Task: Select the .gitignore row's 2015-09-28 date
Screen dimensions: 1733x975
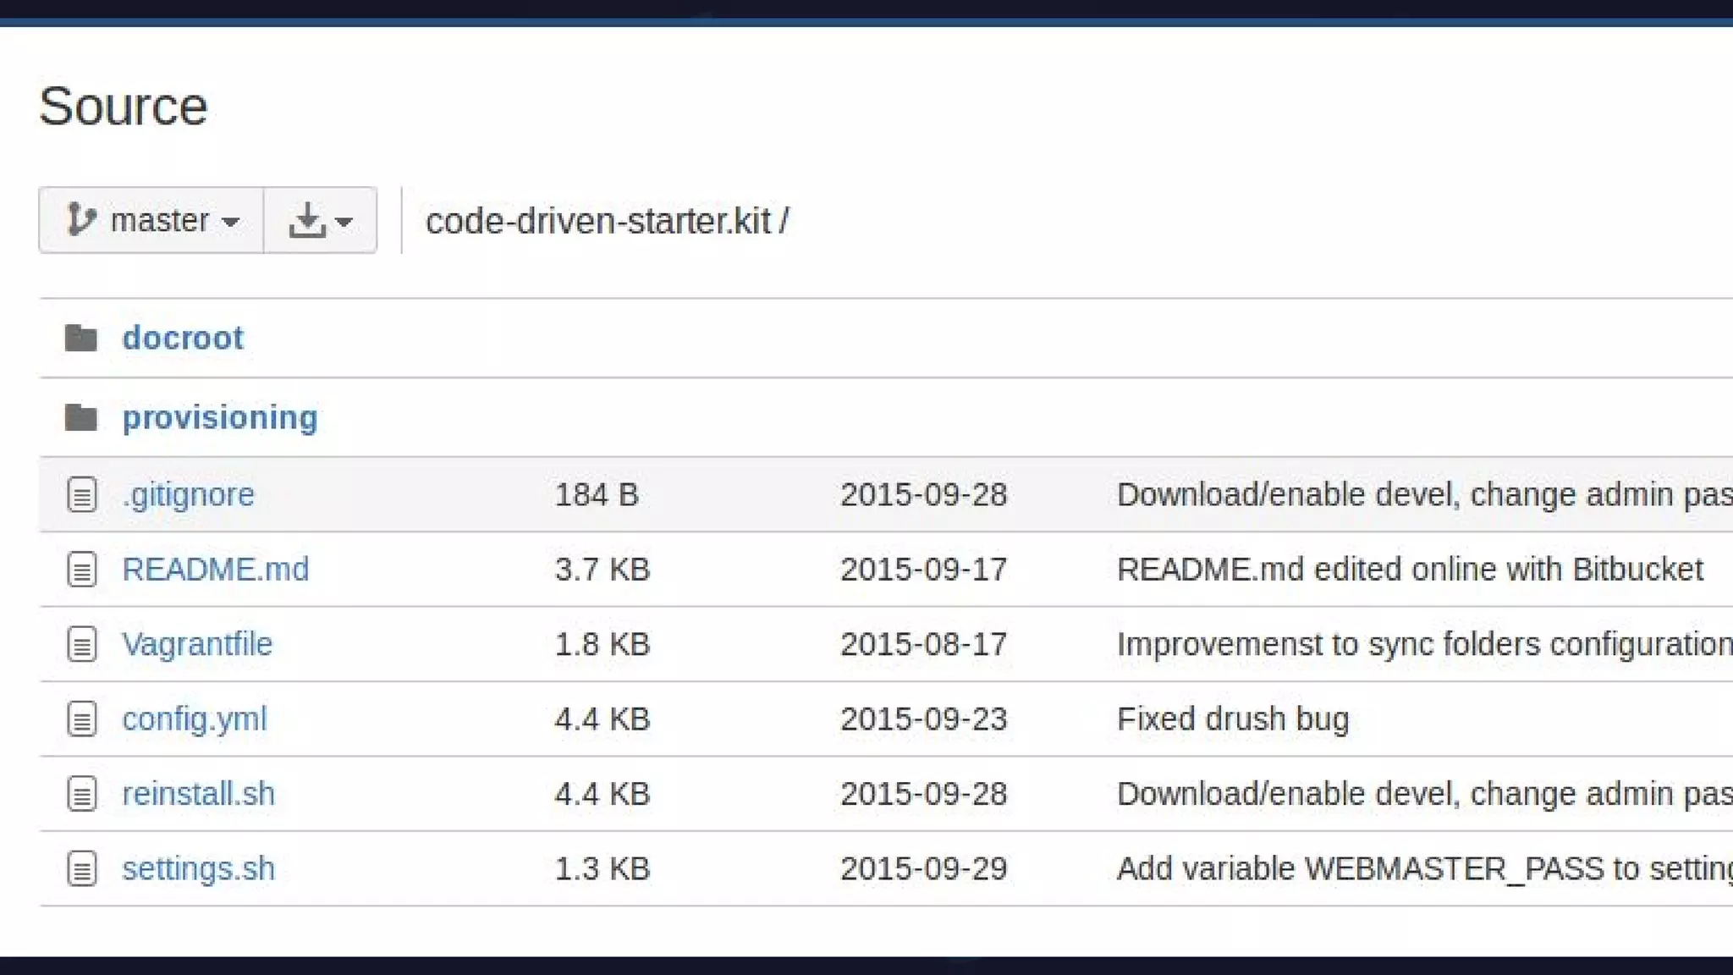Action: click(x=923, y=495)
